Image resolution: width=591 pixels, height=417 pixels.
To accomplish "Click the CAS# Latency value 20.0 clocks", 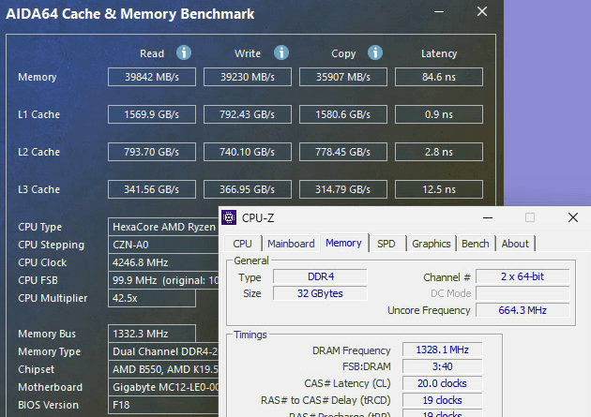I will tap(443, 383).
